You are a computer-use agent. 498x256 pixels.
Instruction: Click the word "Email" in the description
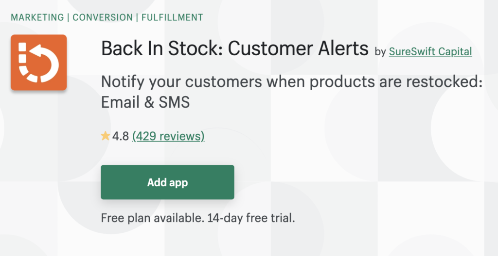119,103
